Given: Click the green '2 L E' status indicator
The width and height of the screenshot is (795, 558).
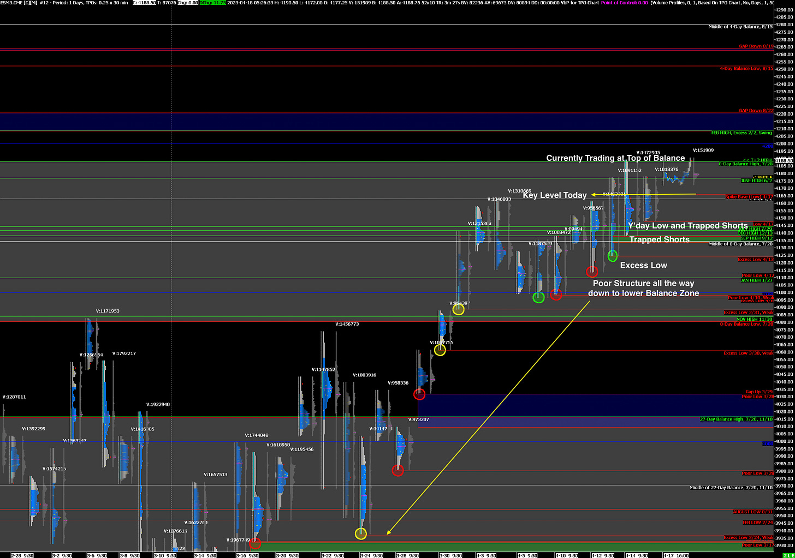Looking at the screenshot, I should pos(788,555).
